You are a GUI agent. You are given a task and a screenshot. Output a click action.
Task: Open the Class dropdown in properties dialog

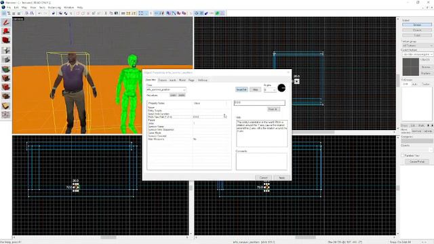click(x=166, y=89)
